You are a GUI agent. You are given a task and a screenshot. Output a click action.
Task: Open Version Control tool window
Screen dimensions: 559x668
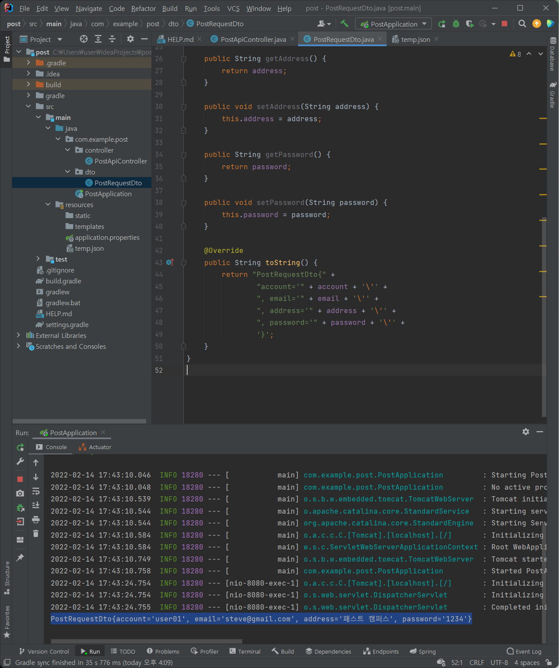[x=44, y=651]
